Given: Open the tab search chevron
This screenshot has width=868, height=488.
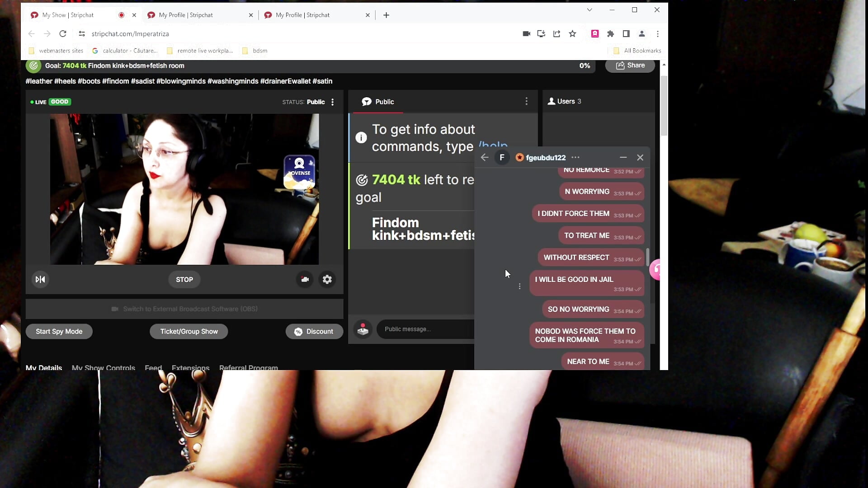Looking at the screenshot, I should [x=590, y=9].
